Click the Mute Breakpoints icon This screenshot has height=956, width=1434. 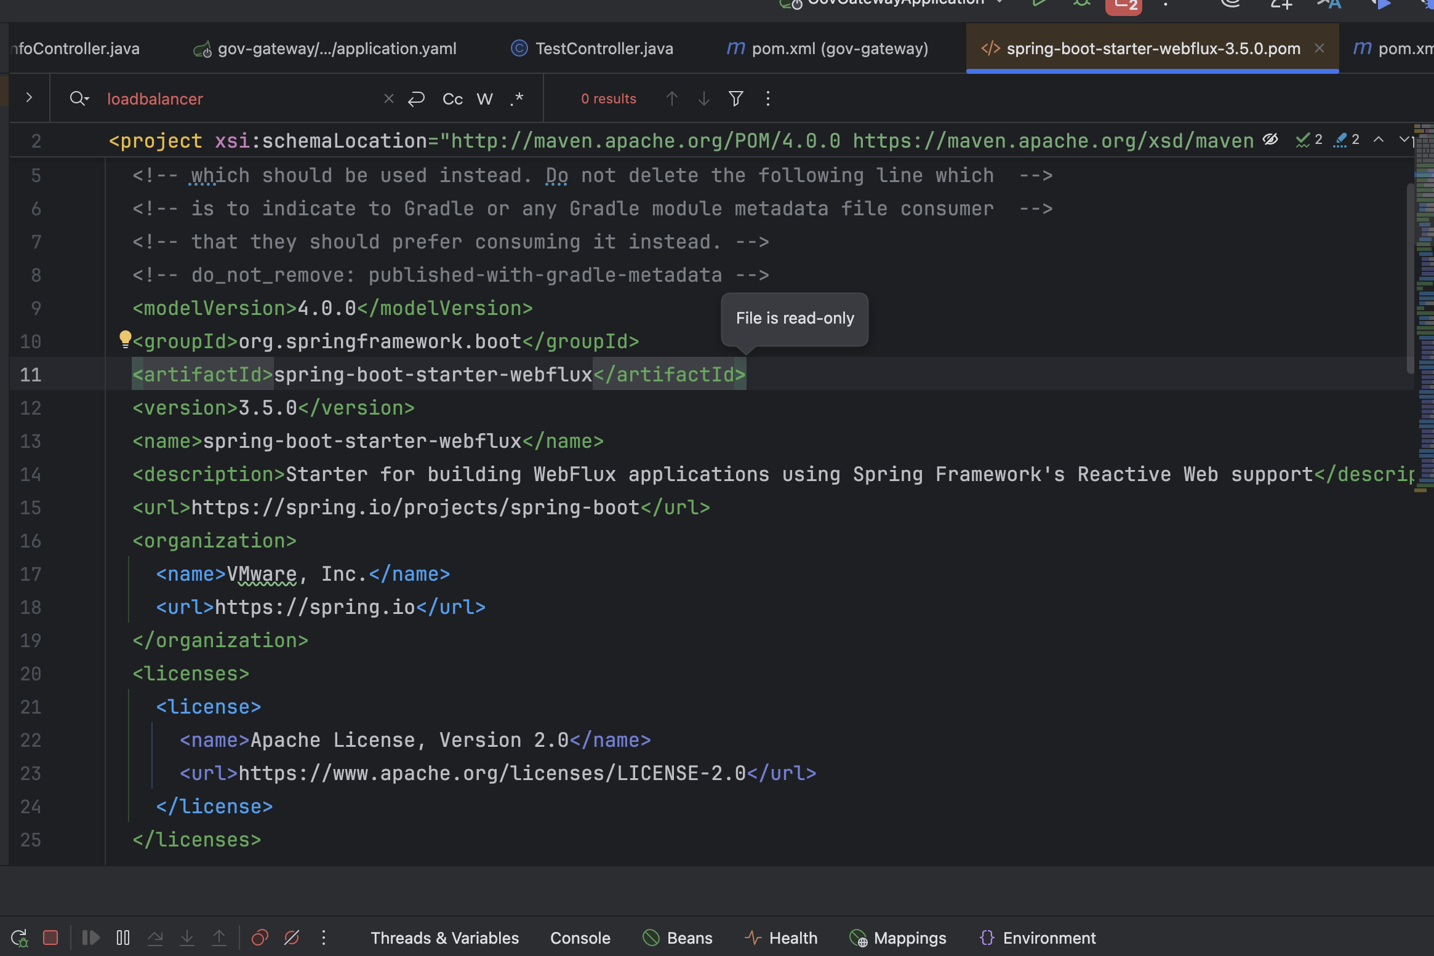pyautogui.click(x=292, y=938)
